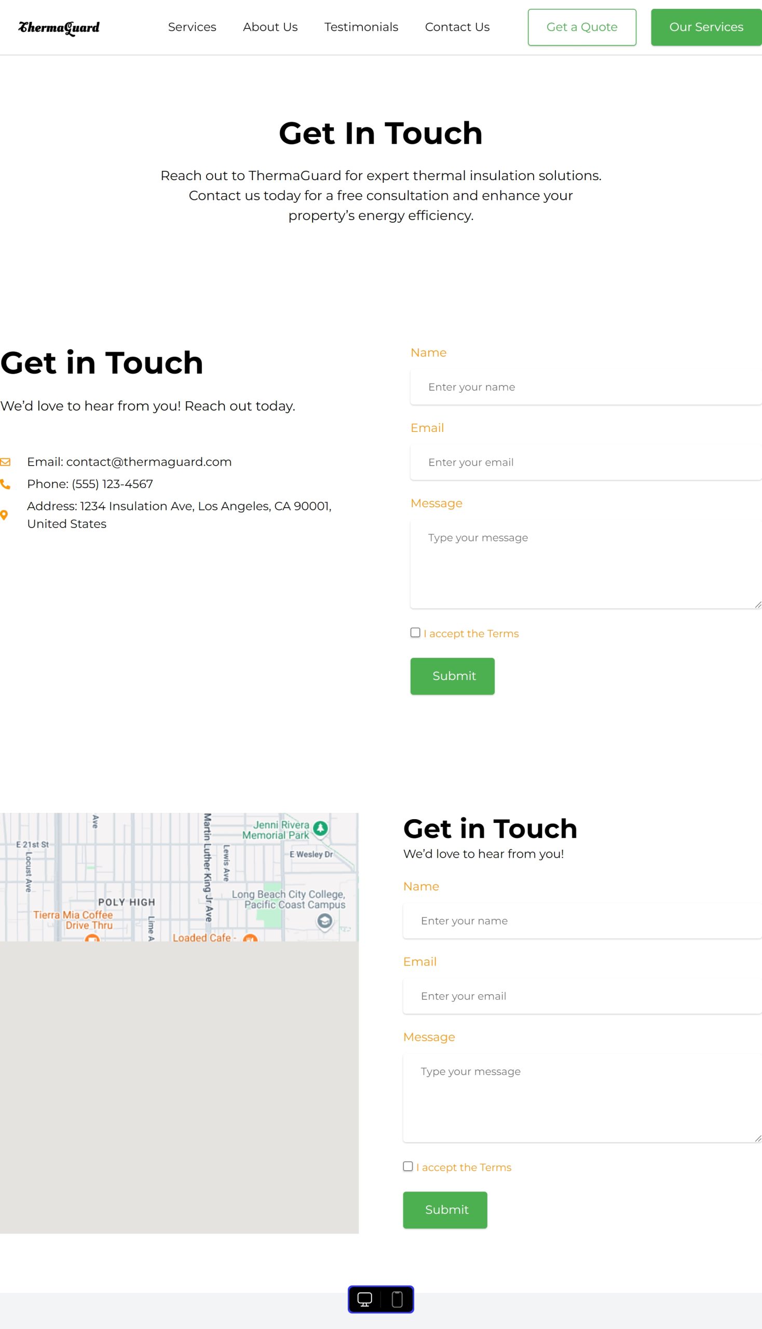The width and height of the screenshot is (762, 1329).
Task: Switch to desktop preview icon
Action: tap(364, 1299)
